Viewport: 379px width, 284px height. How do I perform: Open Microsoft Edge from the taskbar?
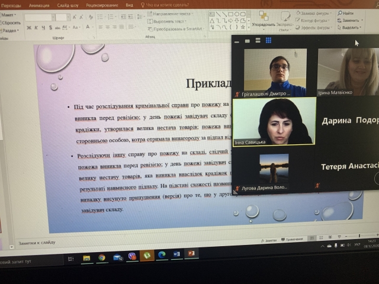161,256
